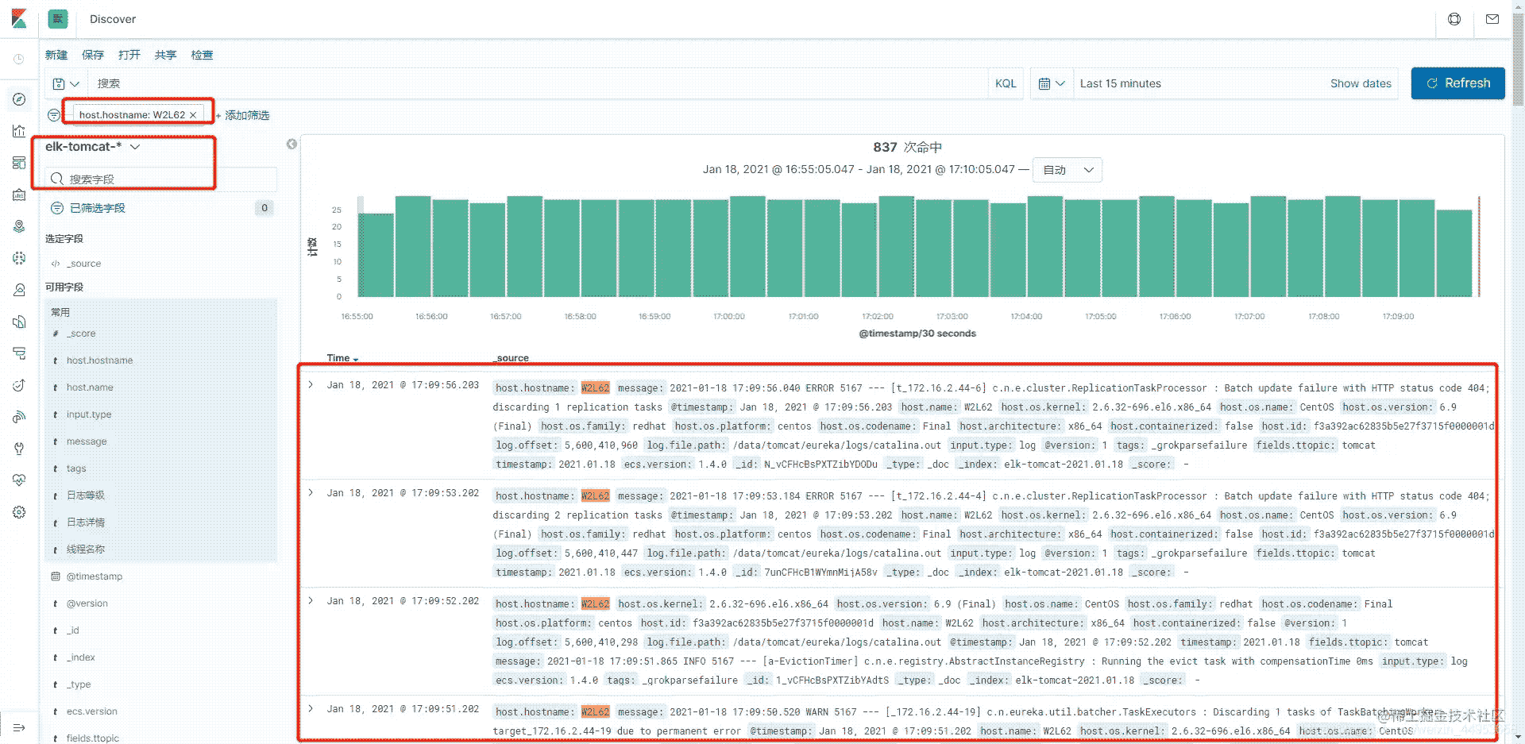Image resolution: width=1525 pixels, height=744 pixels.
Task: Click the field search input (搜索字段)
Action: tap(159, 179)
